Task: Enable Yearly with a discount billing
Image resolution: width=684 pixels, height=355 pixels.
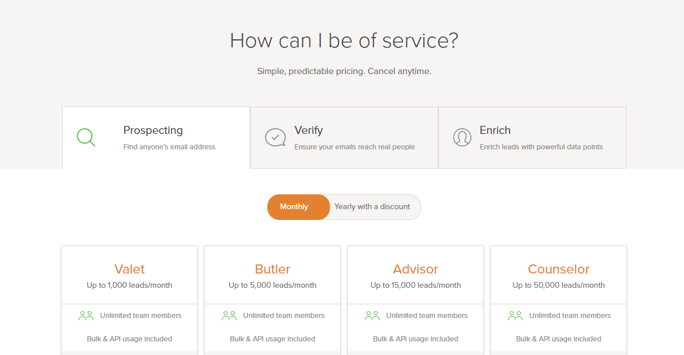Action: [x=372, y=207]
